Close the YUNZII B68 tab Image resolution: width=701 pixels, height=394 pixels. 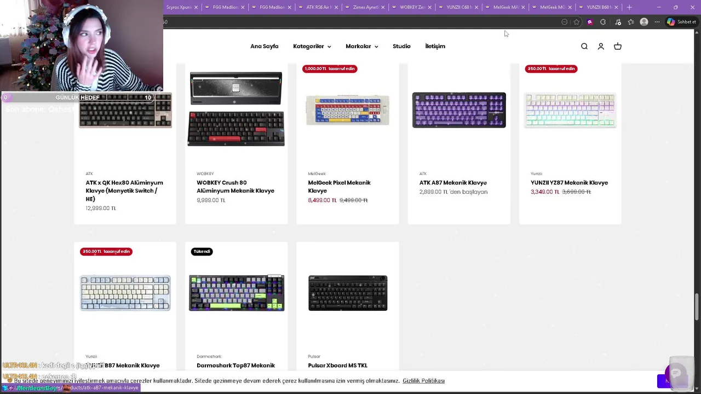click(616, 7)
